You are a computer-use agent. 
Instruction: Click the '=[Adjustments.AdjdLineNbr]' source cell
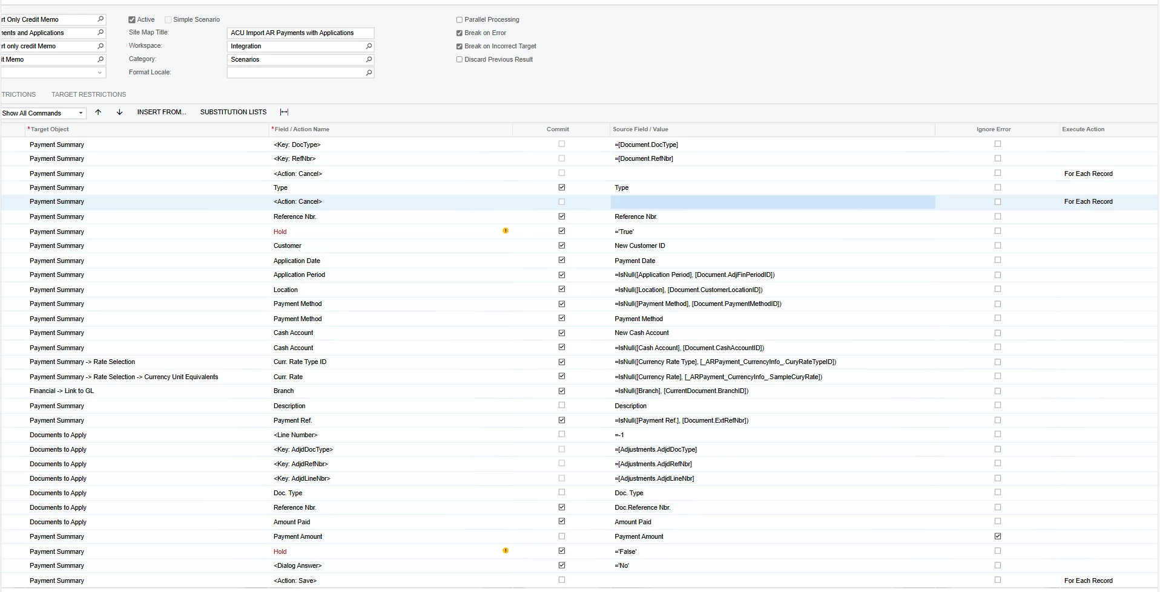tap(773, 478)
